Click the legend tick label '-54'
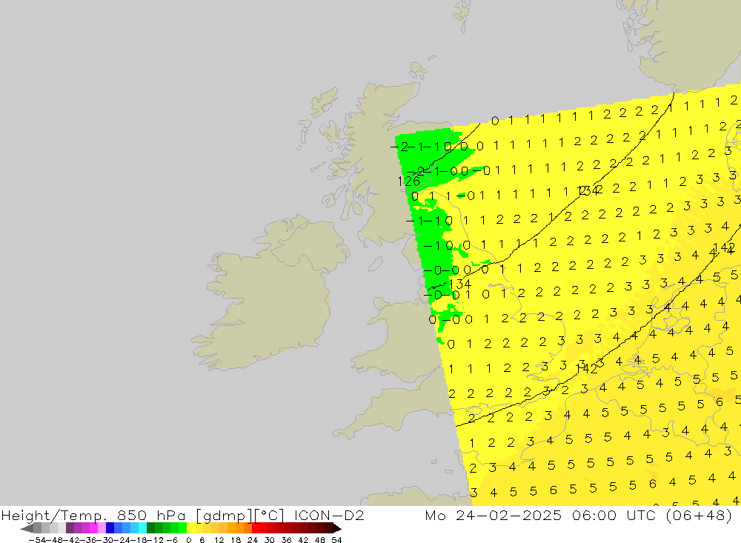 38,540
